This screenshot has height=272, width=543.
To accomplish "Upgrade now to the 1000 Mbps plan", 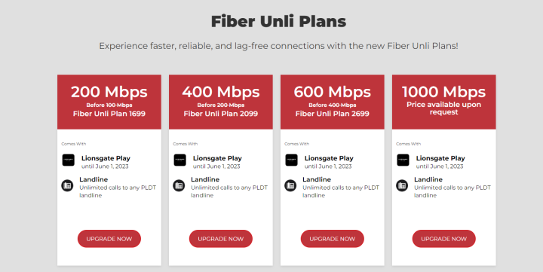I will (x=443, y=239).
